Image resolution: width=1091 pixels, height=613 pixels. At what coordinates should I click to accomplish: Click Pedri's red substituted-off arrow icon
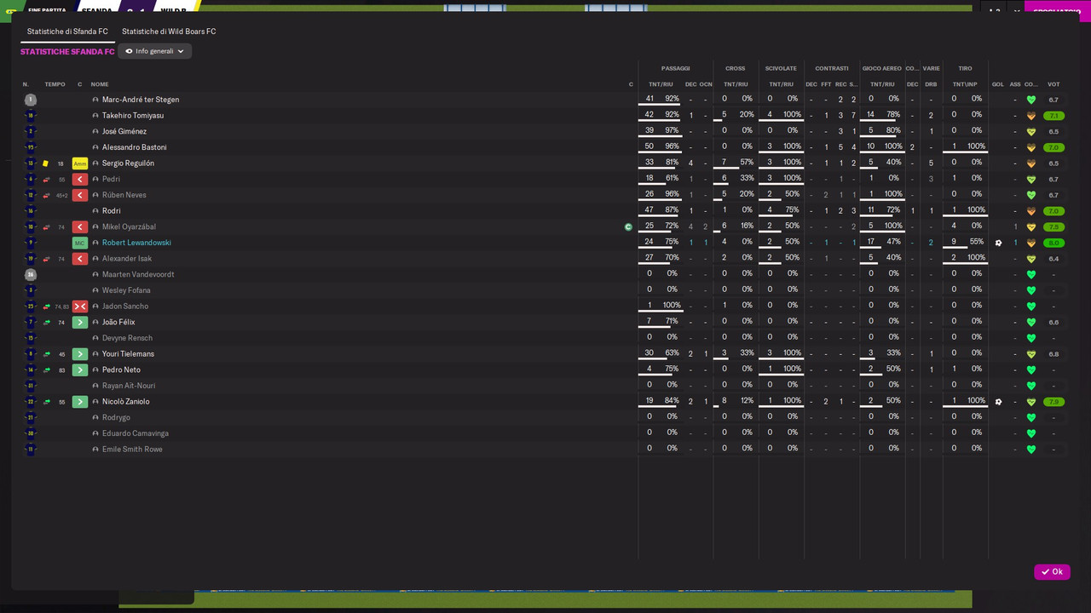coord(80,179)
